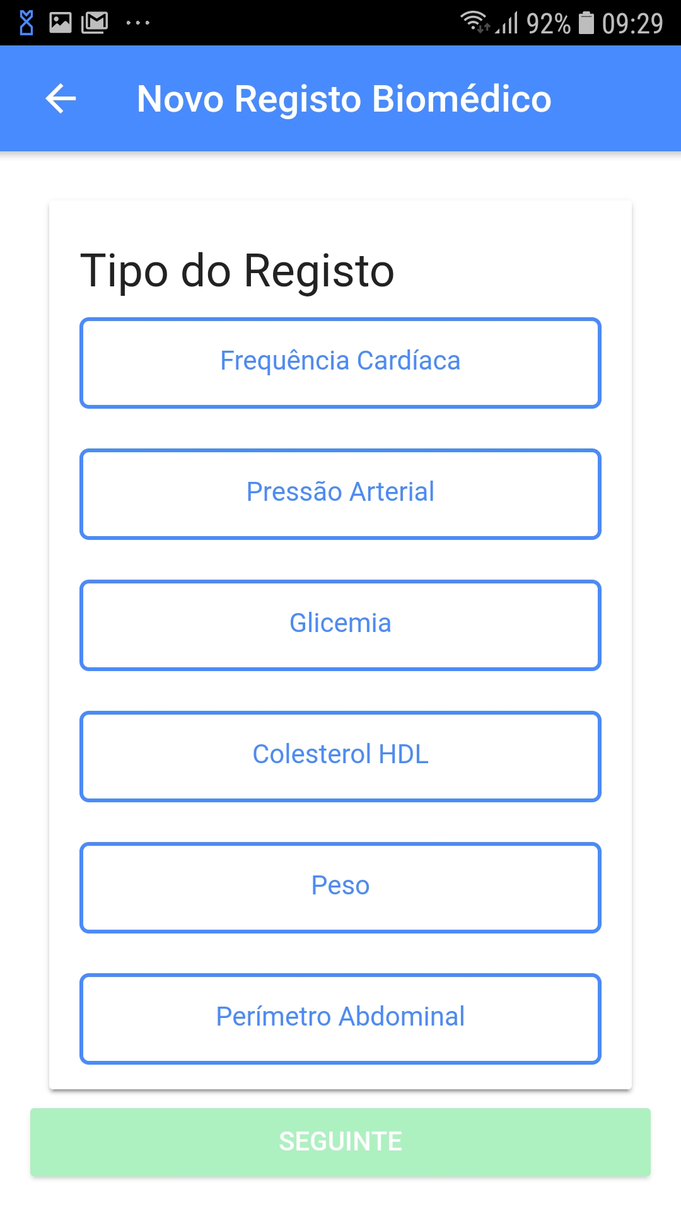681x1211 pixels.
Task: Tap the battery icon in status bar
Action: [x=586, y=23]
